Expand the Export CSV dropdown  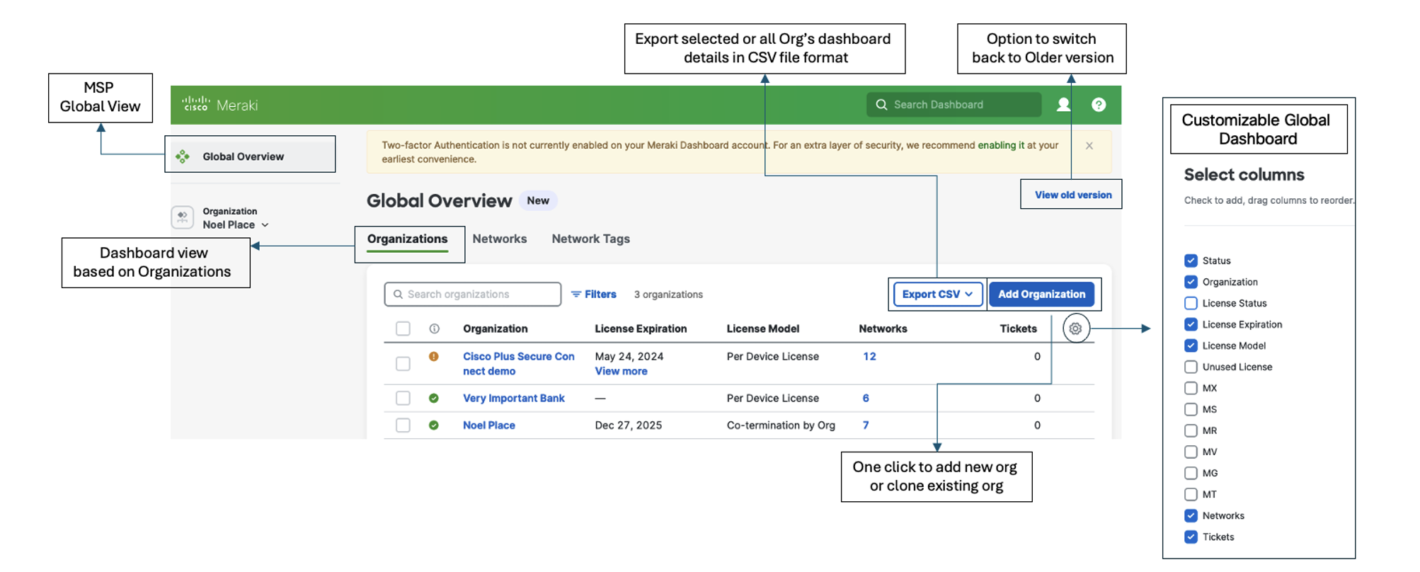[937, 294]
